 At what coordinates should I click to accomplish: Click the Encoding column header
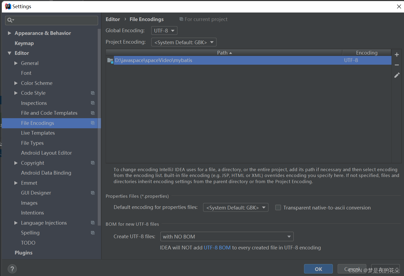click(367, 53)
